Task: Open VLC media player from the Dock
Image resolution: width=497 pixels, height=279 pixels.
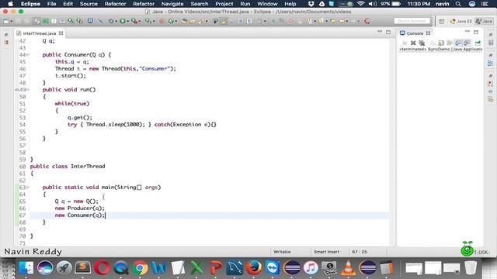Action: [348, 268]
